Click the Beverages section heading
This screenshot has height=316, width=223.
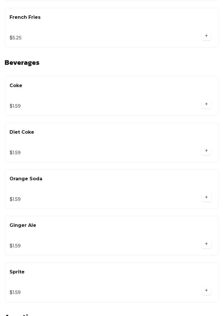coord(22,63)
